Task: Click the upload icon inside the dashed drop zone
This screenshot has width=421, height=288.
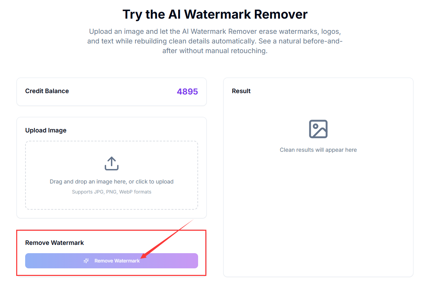Action: coord(111,163)
